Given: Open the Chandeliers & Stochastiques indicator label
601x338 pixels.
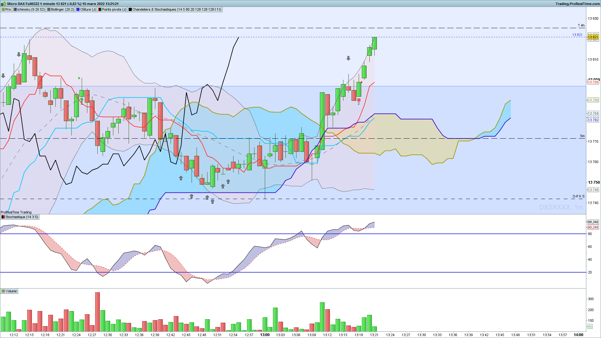Looking at the screenshot, I should tap(175, 9).
